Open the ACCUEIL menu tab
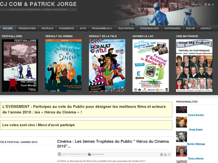Image resolution: width=218 pixels, height=163 pixels. pyautogui.click(x=8, y=28)
